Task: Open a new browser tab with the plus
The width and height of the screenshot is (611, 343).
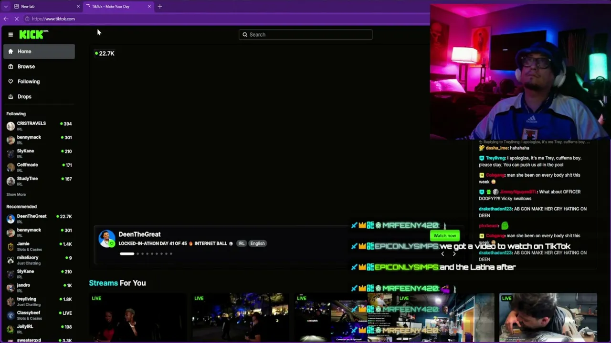Action: pos(160,6)
